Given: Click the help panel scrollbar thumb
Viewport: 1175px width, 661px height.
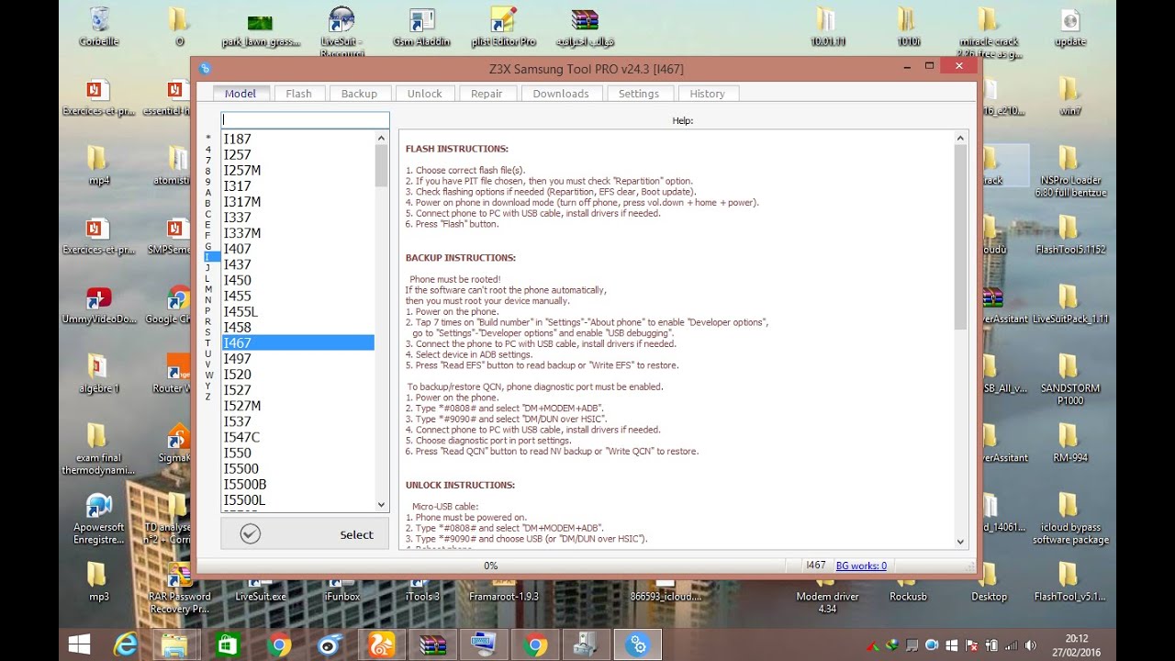Looking at the screenshot, I should pos(961,237).
